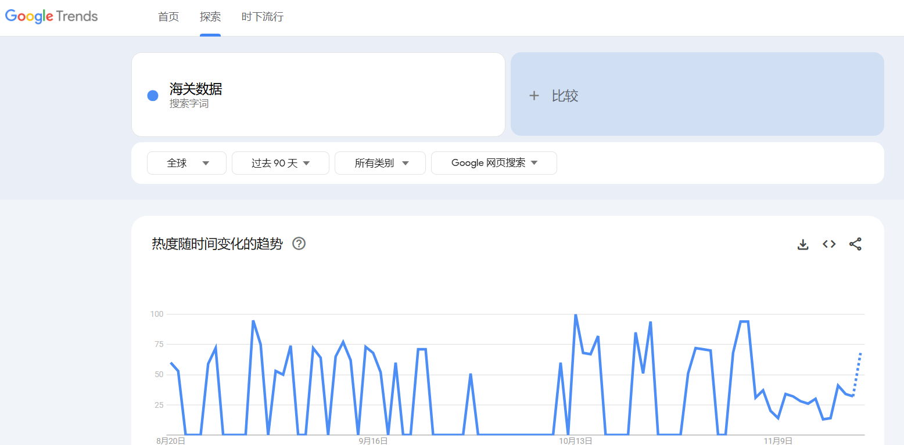The image size is (904, 445).
Task: Open the help icon beside 热度随时间变化的趋势
Action: 299,244
